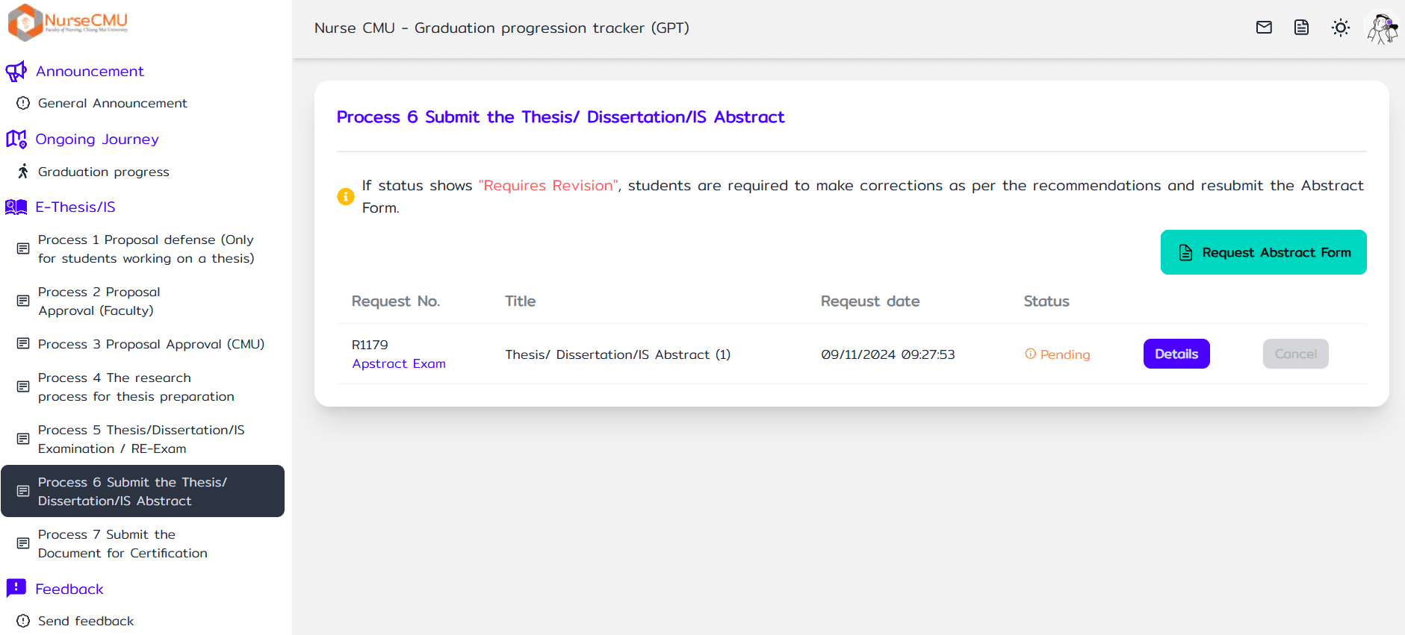The height and width of the screenshot is (635, 1405).
Task: Click the Feedback speech bubble icon
Action: coord(16,589)
